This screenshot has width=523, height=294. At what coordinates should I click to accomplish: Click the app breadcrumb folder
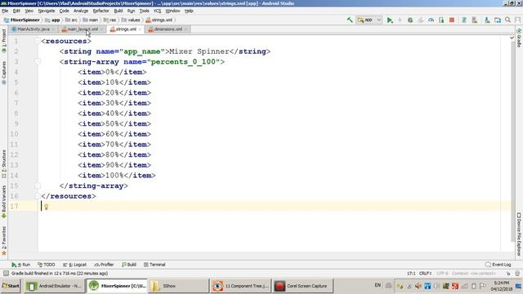click(x=52, y=20)
